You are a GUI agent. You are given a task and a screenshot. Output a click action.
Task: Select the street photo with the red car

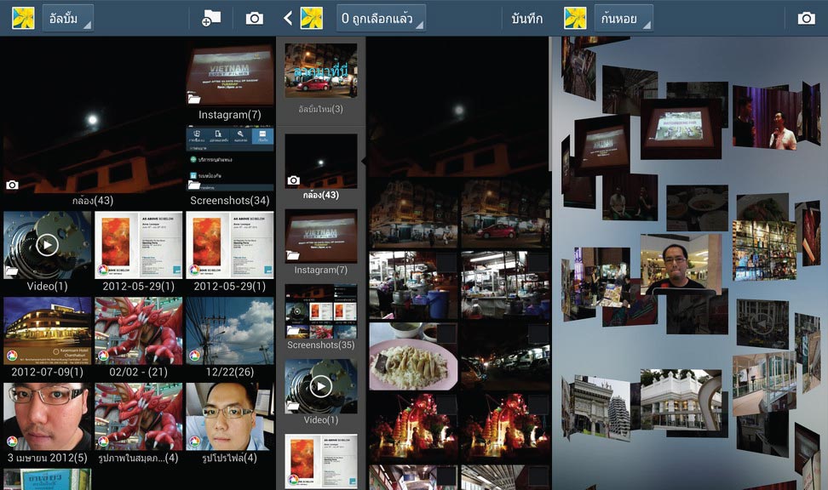(505, 214)
